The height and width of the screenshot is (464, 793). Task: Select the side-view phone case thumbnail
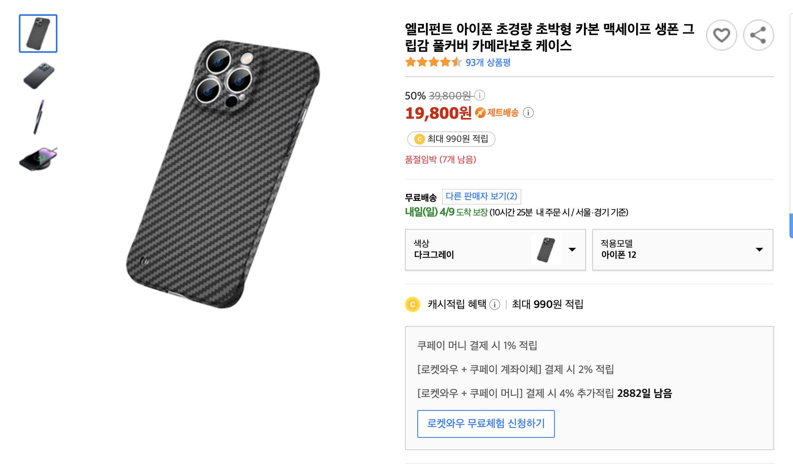click(x=38, y=76)
